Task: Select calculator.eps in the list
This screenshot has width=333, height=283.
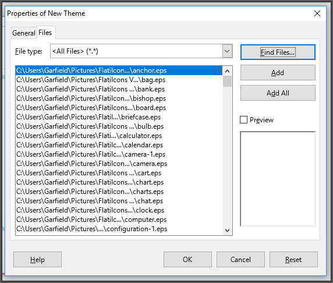Action: click(119, 136)
